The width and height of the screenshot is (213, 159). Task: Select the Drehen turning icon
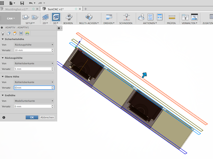109,17
